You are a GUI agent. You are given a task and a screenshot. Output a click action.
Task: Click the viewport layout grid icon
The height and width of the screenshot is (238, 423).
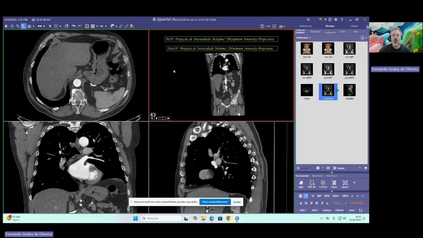(66, 26)
